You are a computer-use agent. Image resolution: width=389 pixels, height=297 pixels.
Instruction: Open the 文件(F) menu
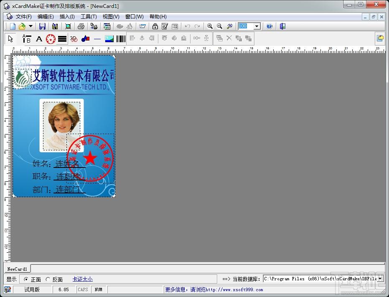point(24,17)
